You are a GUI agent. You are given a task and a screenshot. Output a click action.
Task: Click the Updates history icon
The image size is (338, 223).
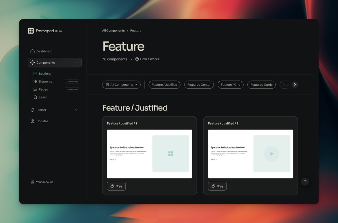(32, 121)
